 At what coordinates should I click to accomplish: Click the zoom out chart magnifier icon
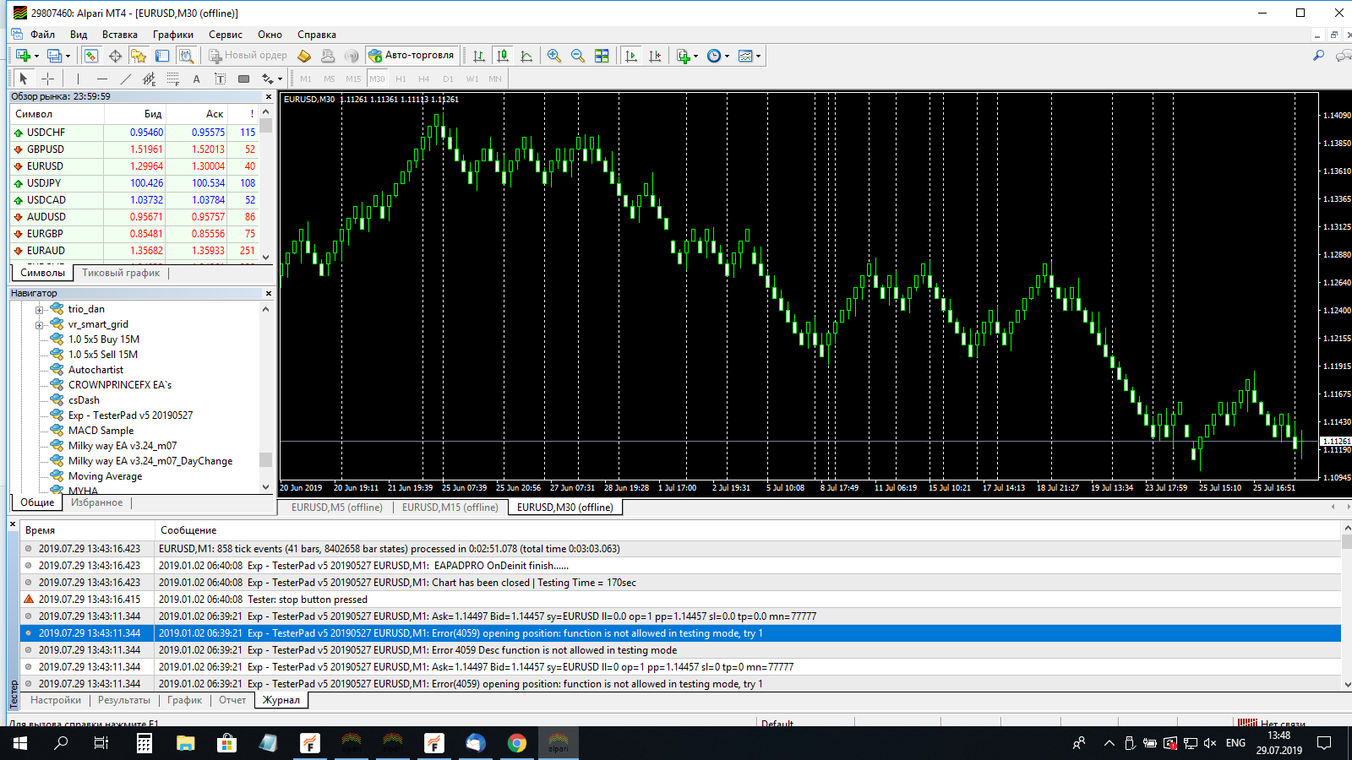(578, 56)
